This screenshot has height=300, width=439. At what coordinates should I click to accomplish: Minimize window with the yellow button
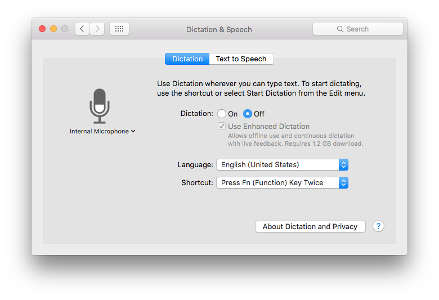coord(53,29)
